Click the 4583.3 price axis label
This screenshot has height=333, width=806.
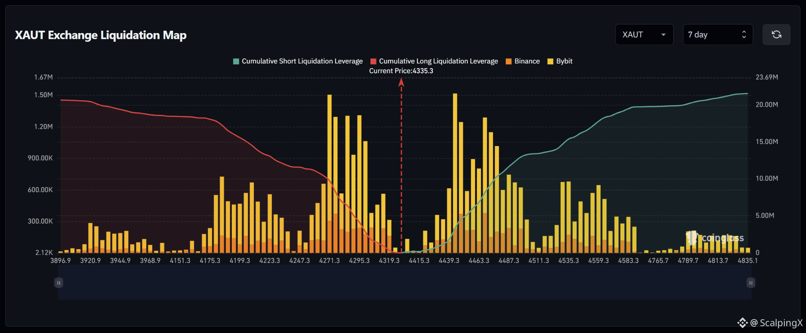coord(629,261)
